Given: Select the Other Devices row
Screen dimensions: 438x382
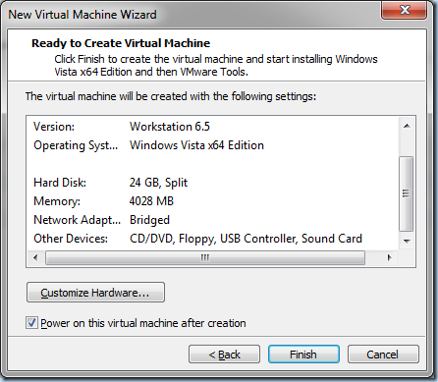Looking at the screenshot, I should (x=213, y=239).
